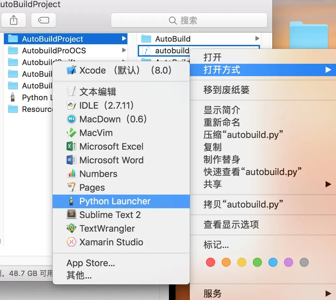Screen dimensions: 336x300
Task: Choose 显示简介 for file info
Action: 263,110
